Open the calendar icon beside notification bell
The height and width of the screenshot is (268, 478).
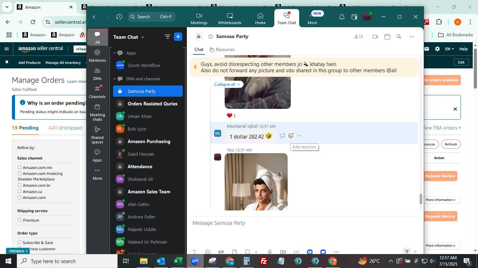click(x=354, y=17)
